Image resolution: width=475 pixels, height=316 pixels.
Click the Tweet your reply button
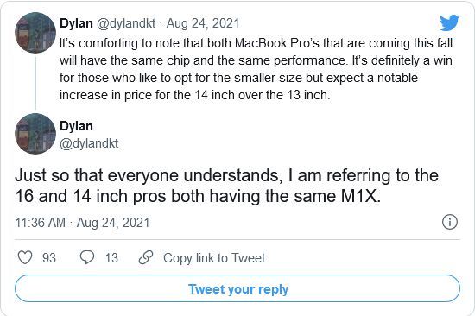pyautogui.click(x=237, y=288)
